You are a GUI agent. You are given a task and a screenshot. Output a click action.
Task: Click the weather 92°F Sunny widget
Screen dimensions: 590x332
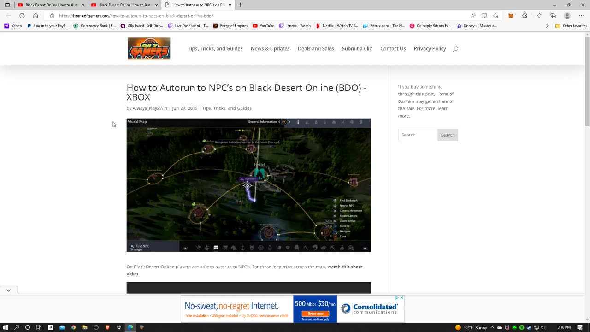(471, 327)
